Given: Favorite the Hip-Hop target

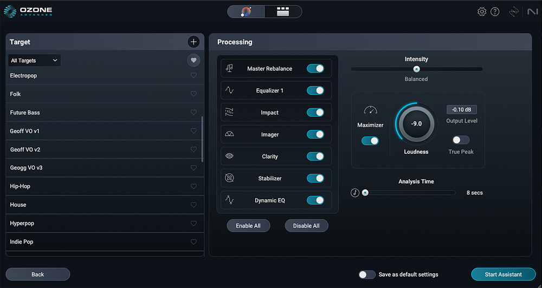Looking at the screenshot, I should click(x=193, y=186).
